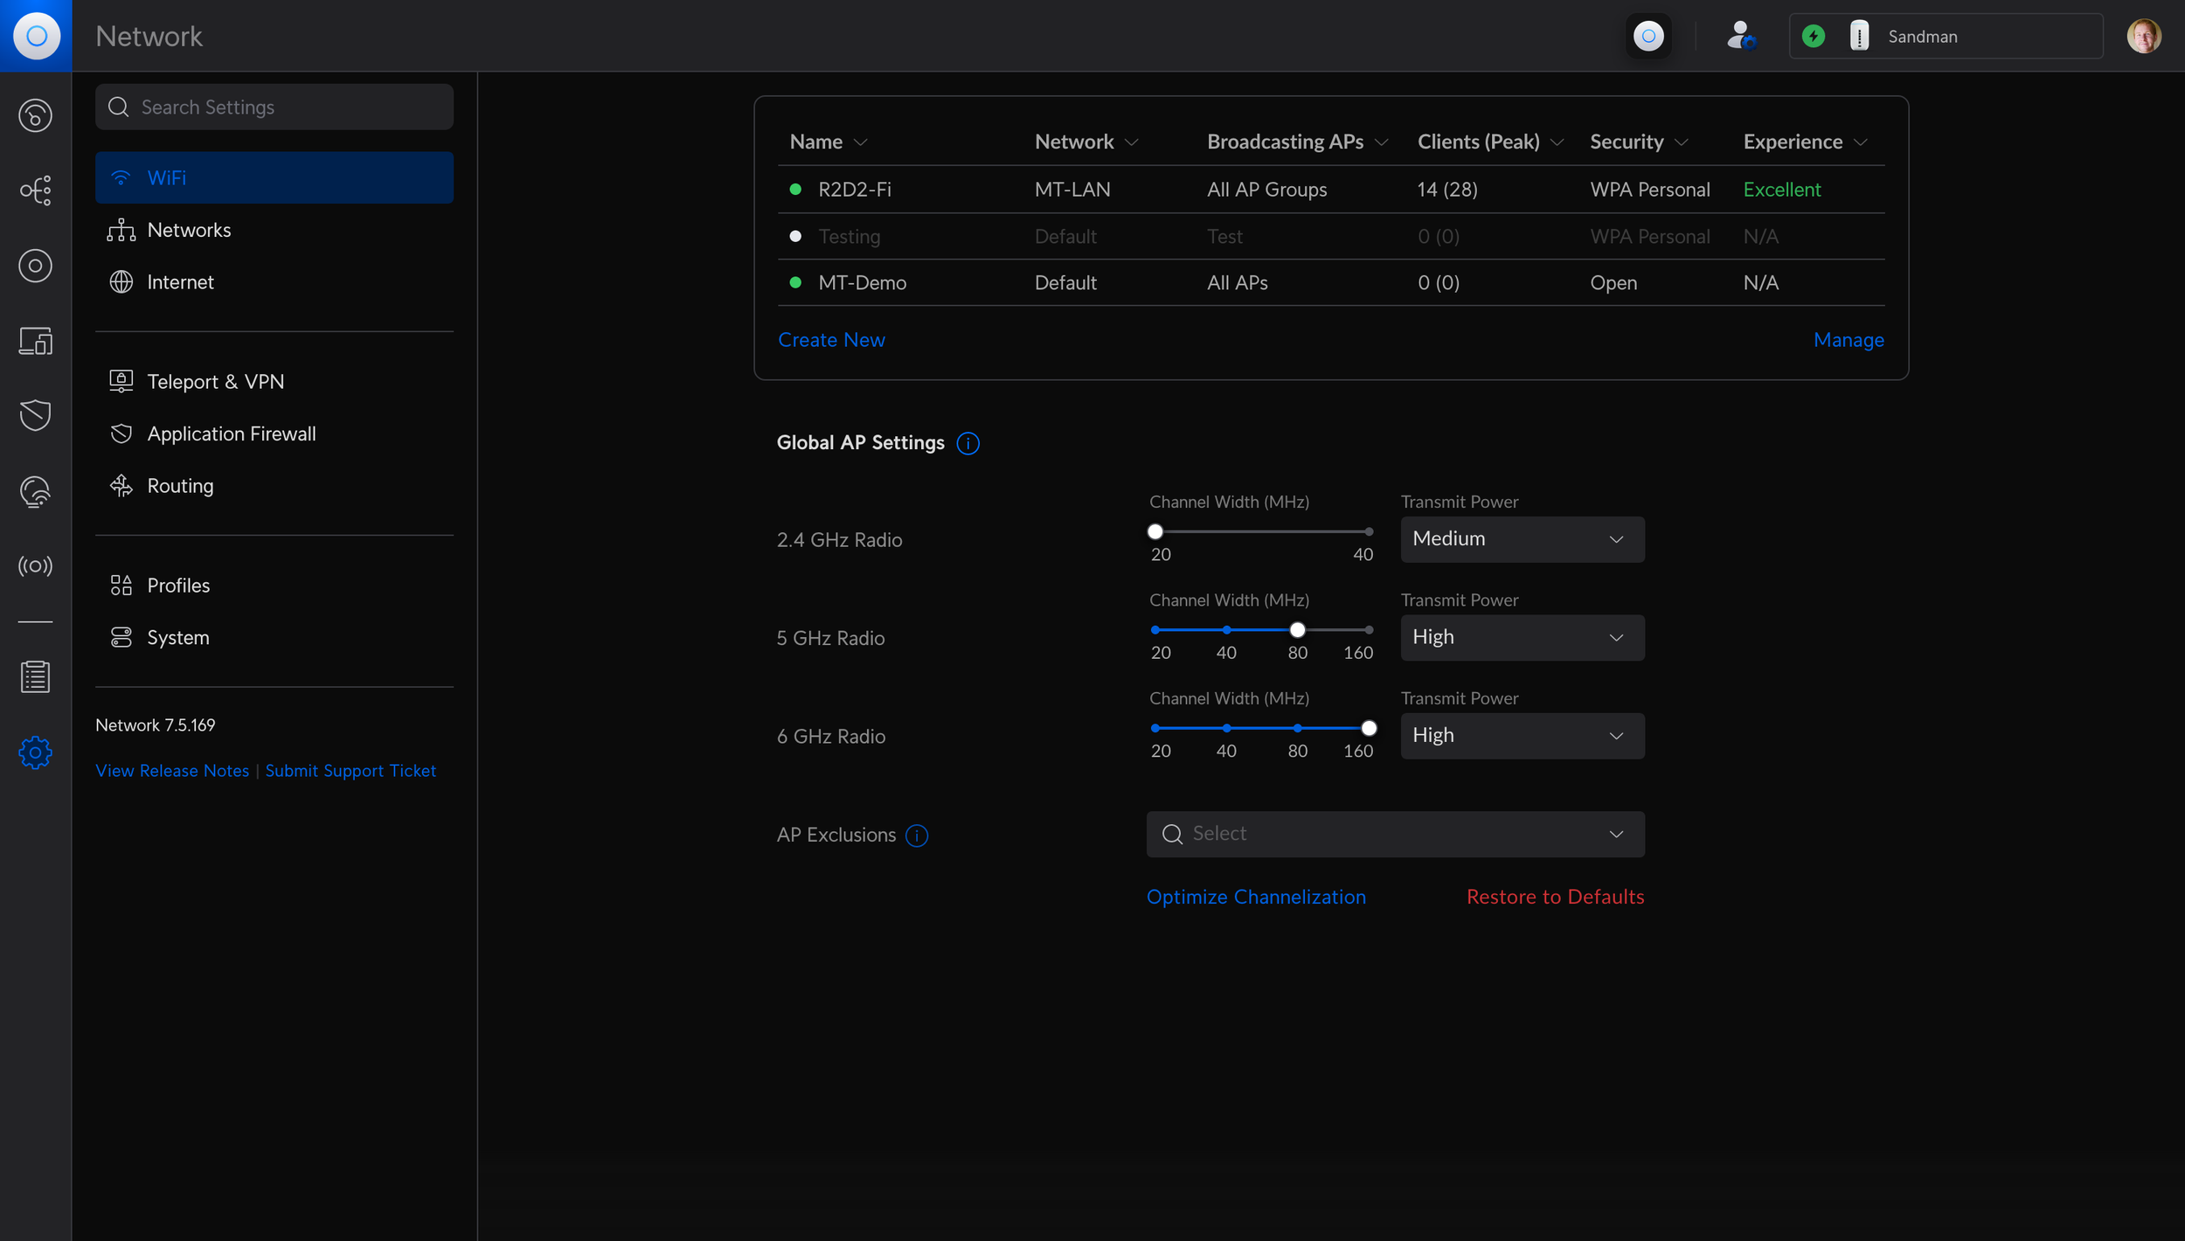Viewport: 2185px width, 1241px height.
Task: Click Excellent experience for R2D2-Fi
Action: coord(1782,190)
